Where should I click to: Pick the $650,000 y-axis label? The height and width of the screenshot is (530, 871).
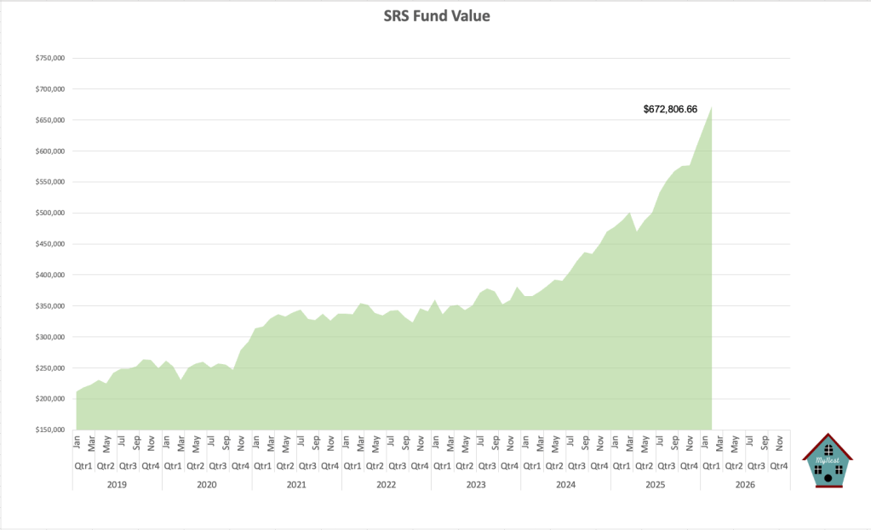coord(50,121)
